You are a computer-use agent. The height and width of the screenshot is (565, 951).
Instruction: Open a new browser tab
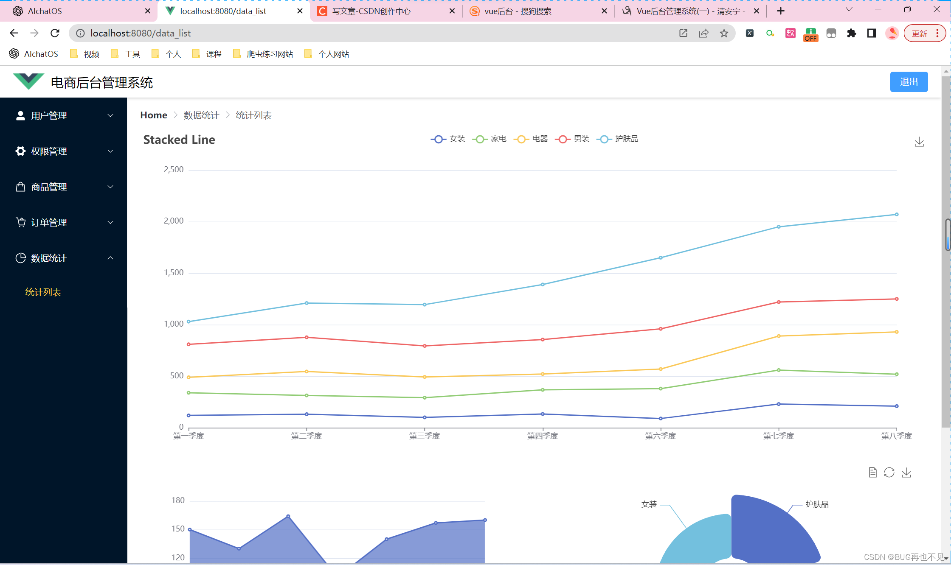coord(780,11)
